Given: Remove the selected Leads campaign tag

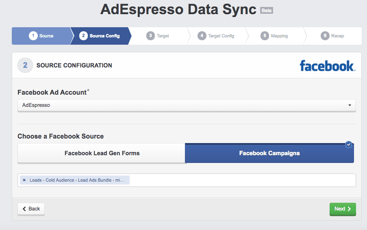Looking at the screenshot, I should click(24, 180).
